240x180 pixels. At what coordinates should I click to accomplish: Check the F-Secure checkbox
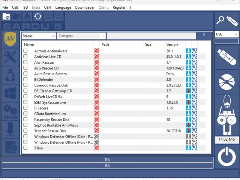(x=25, y=108)
